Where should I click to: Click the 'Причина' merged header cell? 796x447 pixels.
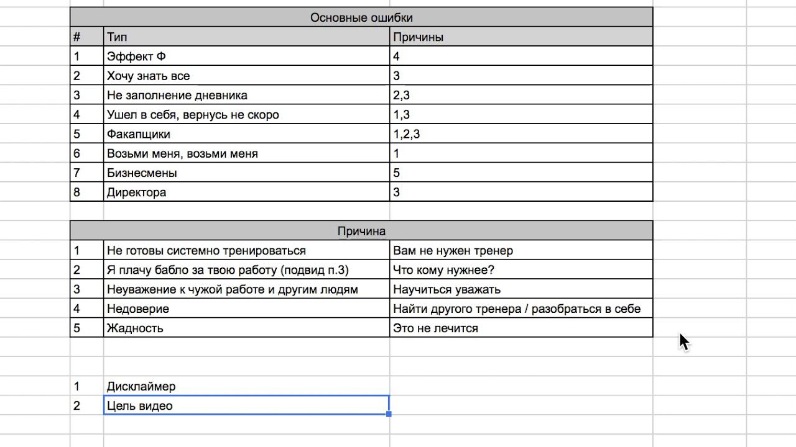click(x=361, y=231)
